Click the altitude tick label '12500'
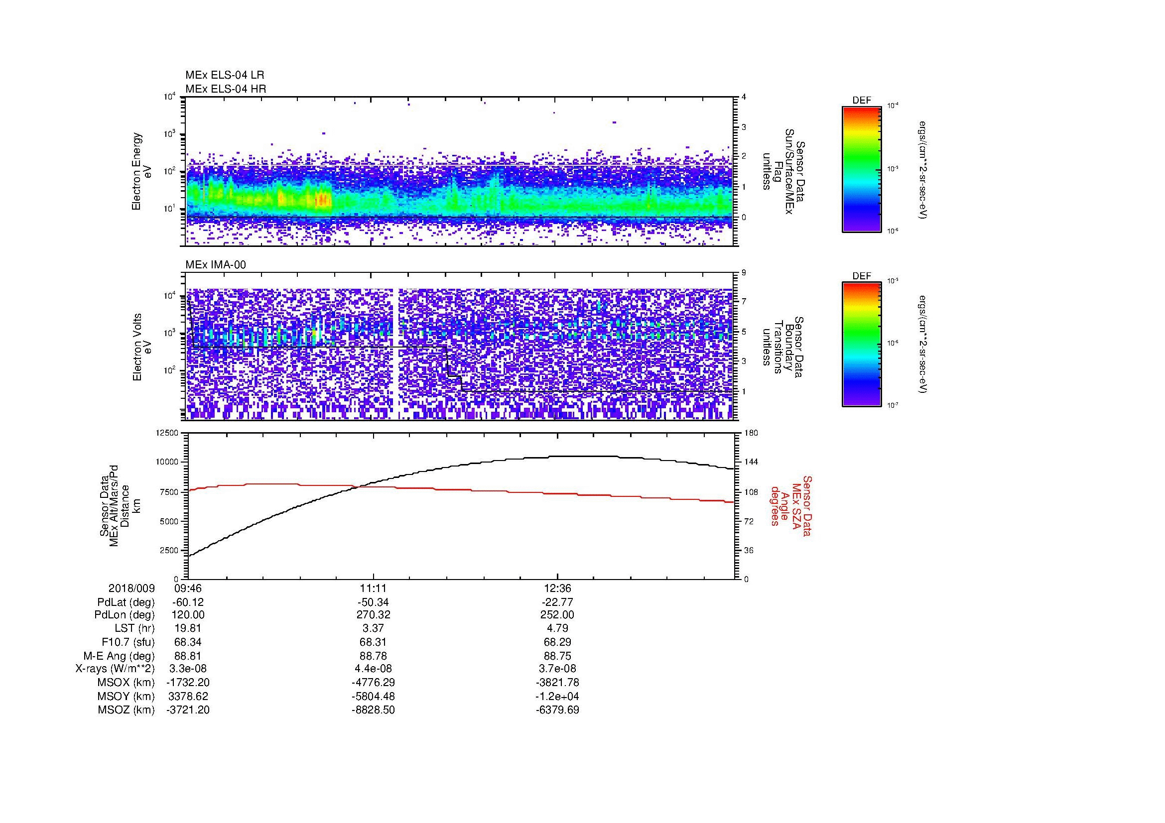 click(168, 433)
